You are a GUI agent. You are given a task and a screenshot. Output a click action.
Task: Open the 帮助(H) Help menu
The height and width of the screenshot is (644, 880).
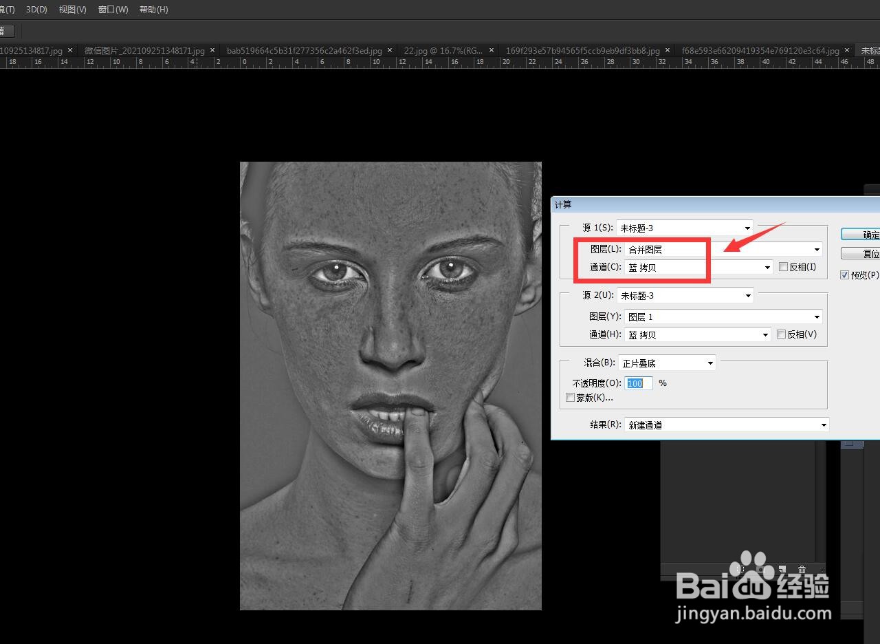154,10
